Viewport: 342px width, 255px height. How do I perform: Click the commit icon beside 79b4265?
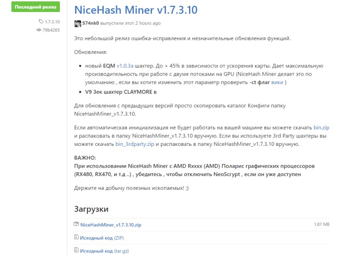point(39,30)
